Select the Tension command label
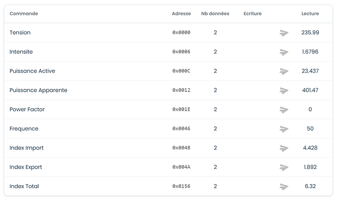The image size is (343, 203). point(20,33)
